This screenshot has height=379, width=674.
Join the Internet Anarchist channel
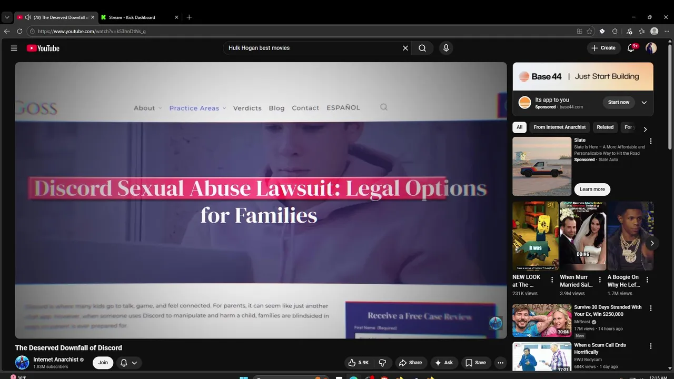pyautogui.click(x=103, y=363)
